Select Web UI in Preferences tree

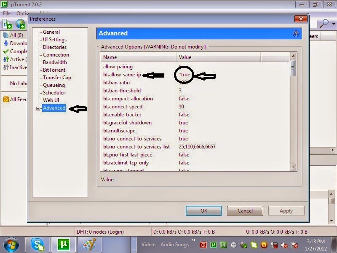pos(51,100)
